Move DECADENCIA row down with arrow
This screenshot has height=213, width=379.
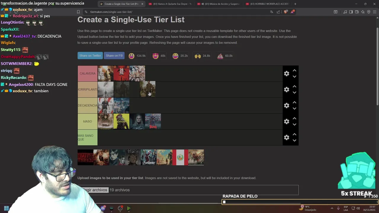[294, 109]
